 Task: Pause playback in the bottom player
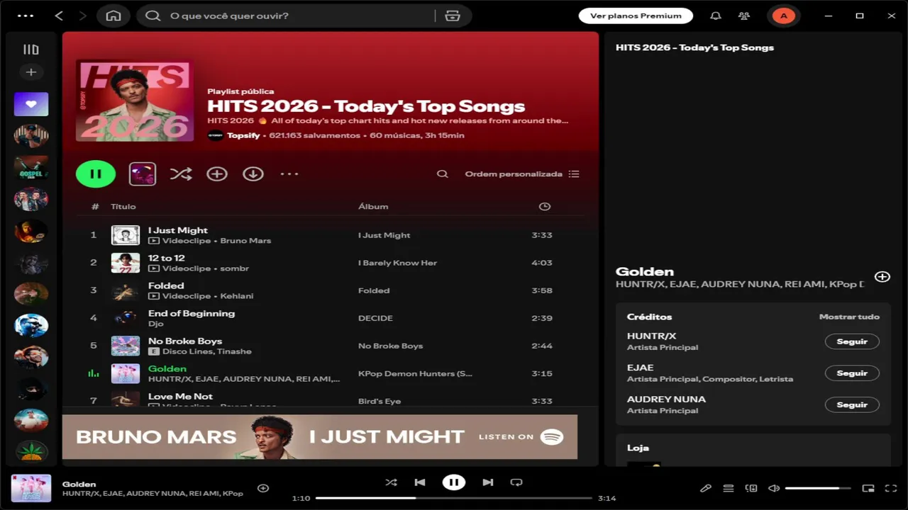pyautogui.click(x=454, y=482)
